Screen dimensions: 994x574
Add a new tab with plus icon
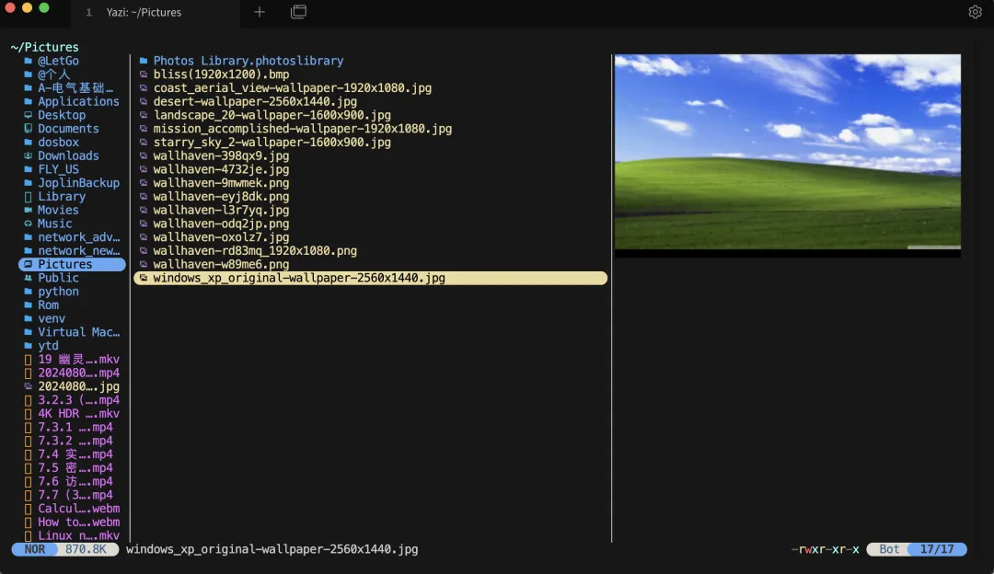pos(260,12)
